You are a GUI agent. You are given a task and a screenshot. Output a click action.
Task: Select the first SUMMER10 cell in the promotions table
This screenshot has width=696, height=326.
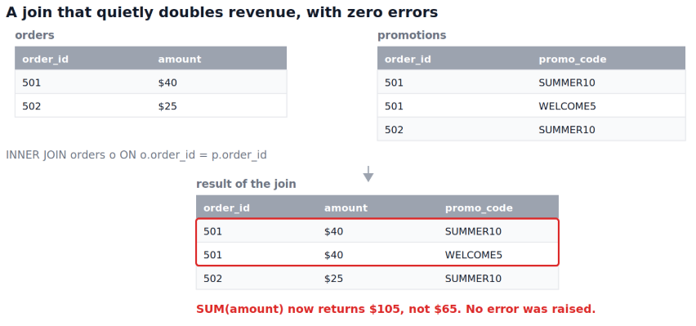566,83
